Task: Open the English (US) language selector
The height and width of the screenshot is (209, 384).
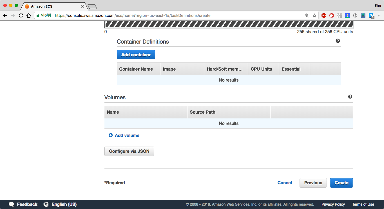Action: click(60, 204)
